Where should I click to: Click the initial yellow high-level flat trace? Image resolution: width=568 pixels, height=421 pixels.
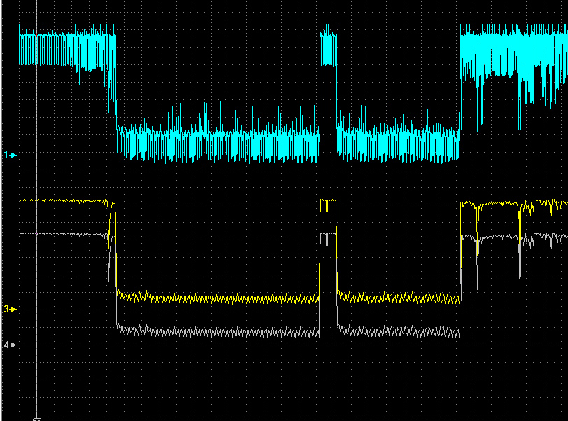pyautogui.click(x=62, y=200)
